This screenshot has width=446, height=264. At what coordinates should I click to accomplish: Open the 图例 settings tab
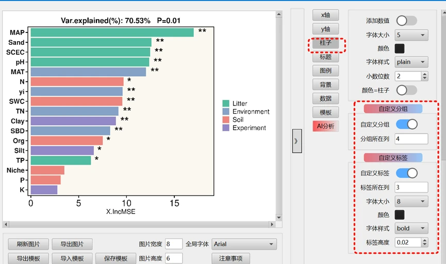click(325, 71)
